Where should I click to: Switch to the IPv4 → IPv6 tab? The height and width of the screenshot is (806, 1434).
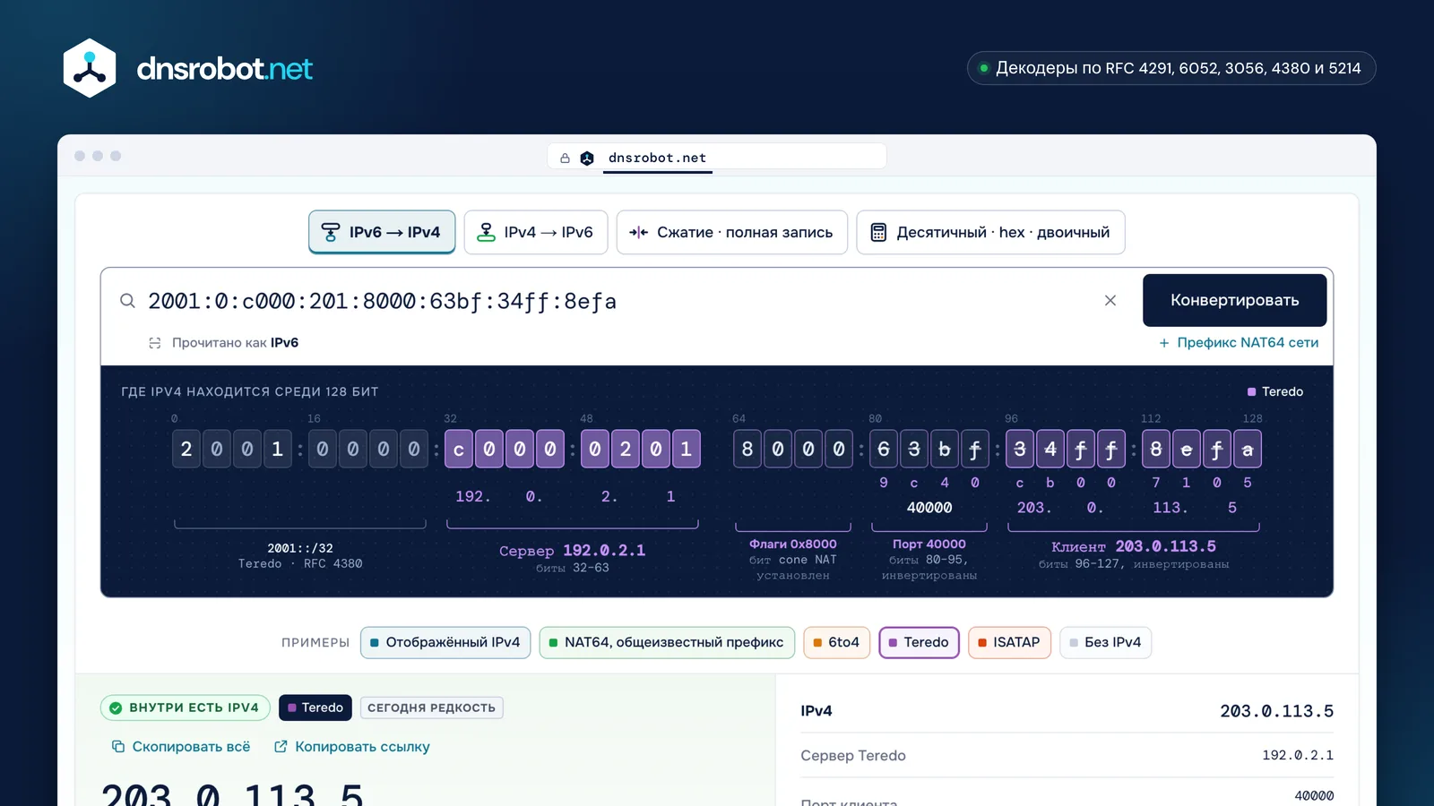click(536, 232)
